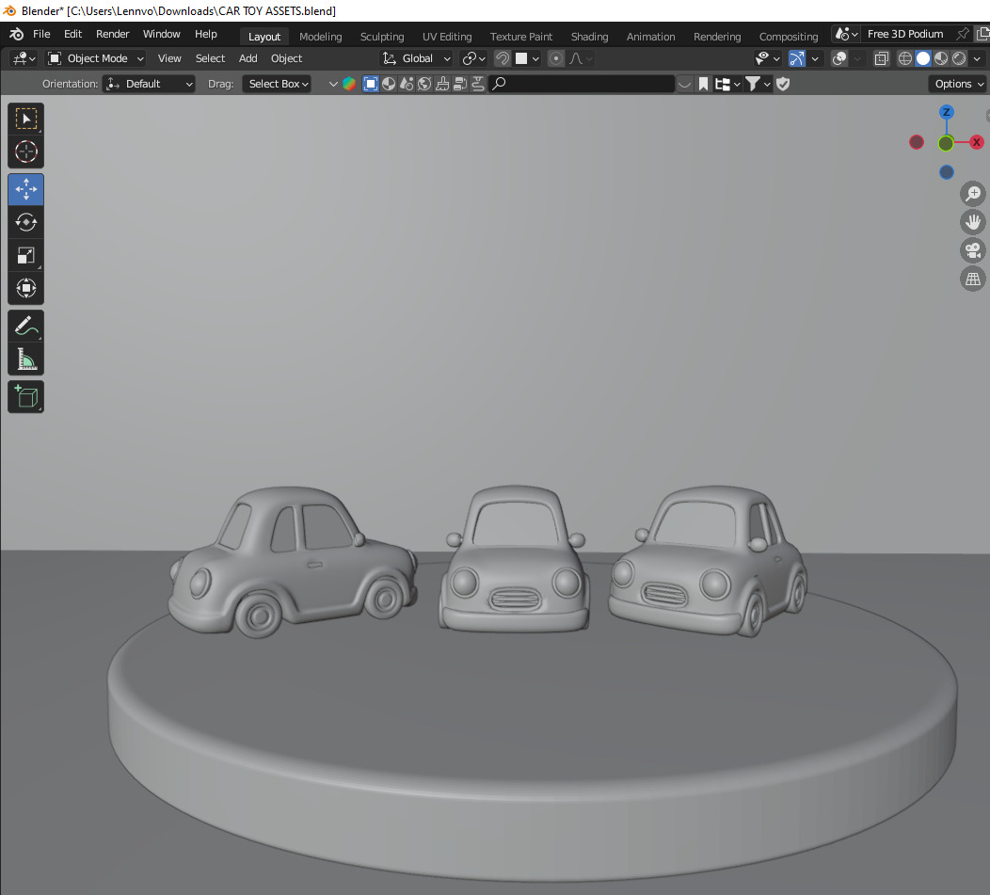This screenshot has height=895, width=990.
Task: Click the highlighted square filter icon
Action: pyautogui.click(x=371, y=84)
